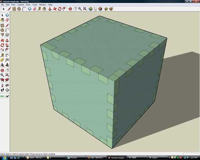
Task: Select arrow tool in left palette
Action: (2, 15)
